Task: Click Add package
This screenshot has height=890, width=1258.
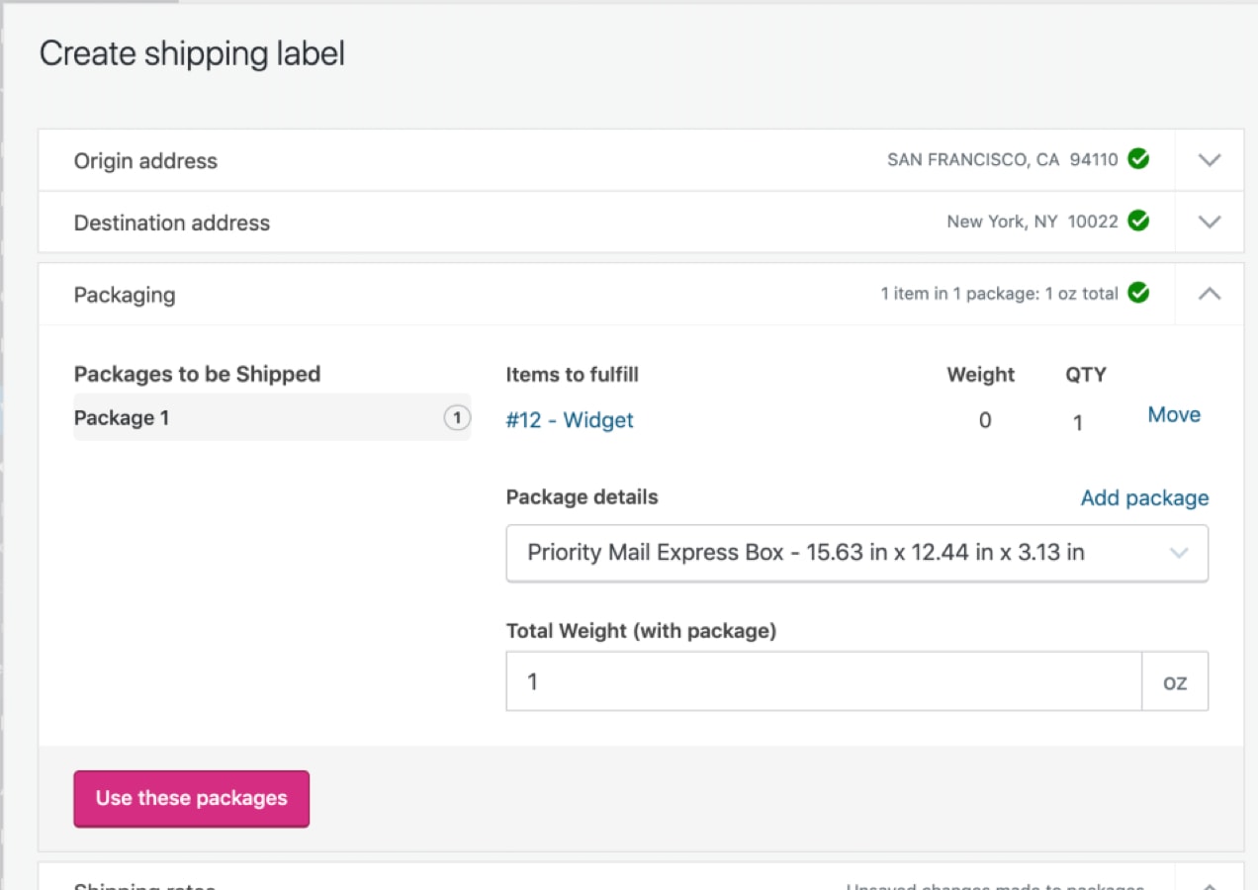Action: pos(1144,497)
